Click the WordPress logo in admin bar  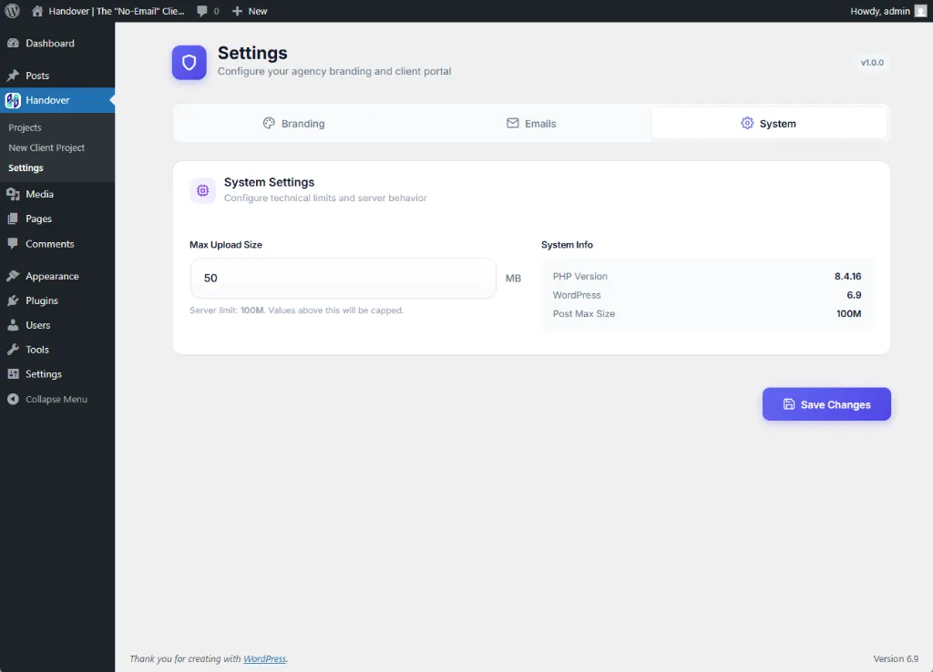click(x=13, y=11)
